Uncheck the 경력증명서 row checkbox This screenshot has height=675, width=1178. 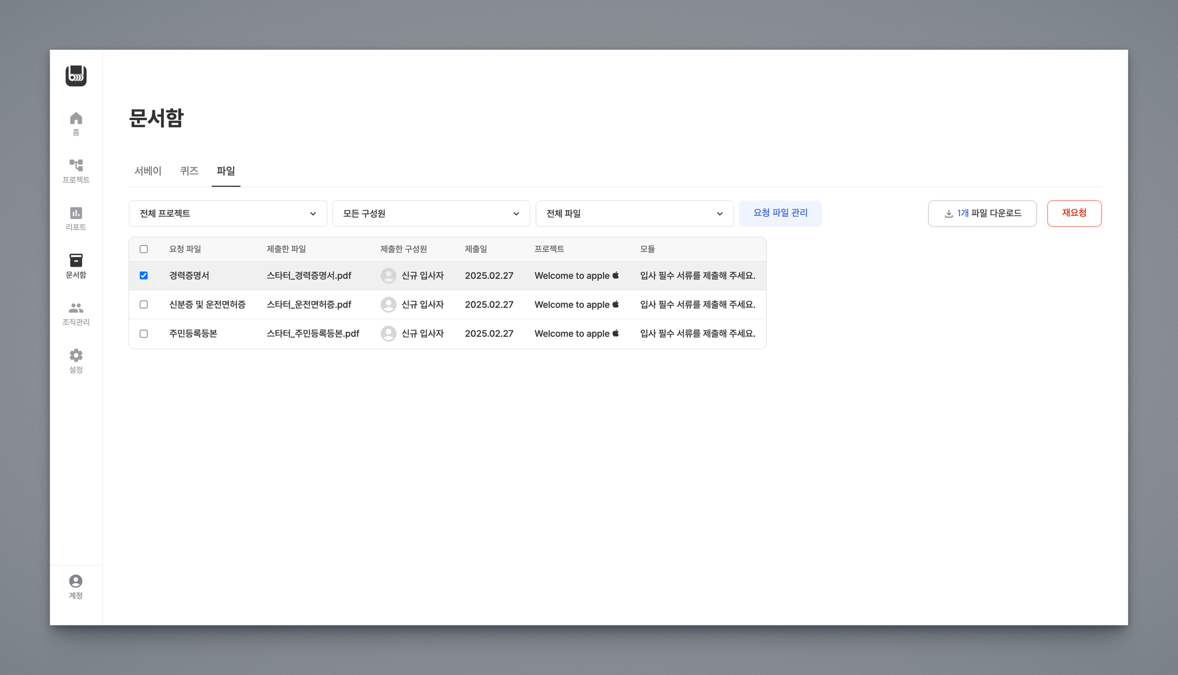click(144, 275)
